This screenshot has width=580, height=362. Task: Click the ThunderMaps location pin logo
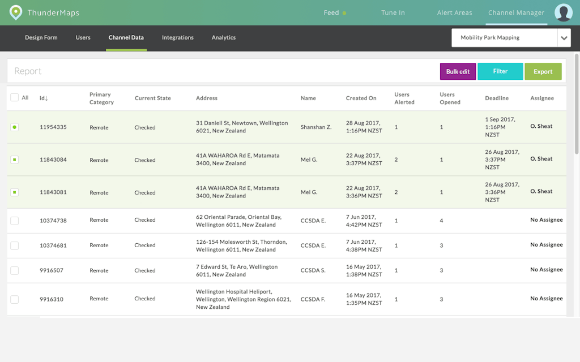[x=16, y=12]
